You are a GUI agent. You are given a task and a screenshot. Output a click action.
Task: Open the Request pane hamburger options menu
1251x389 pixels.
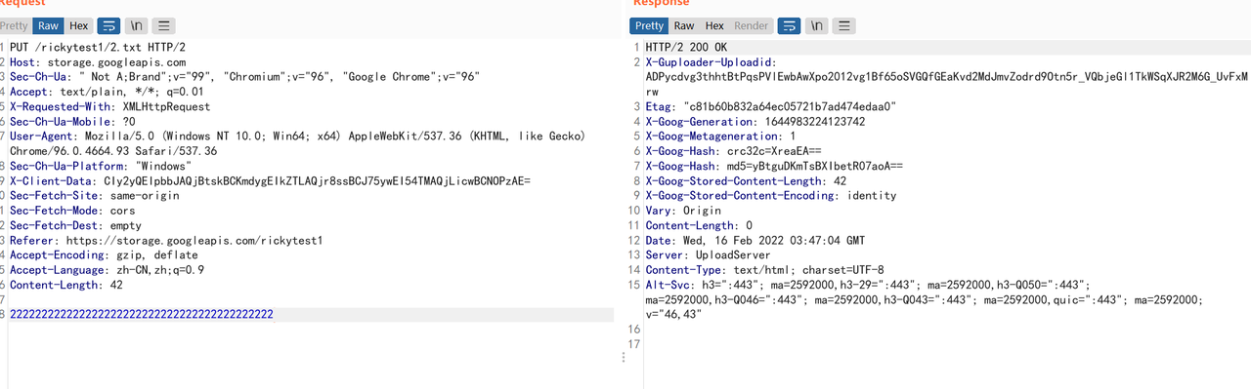coord(165,25)
